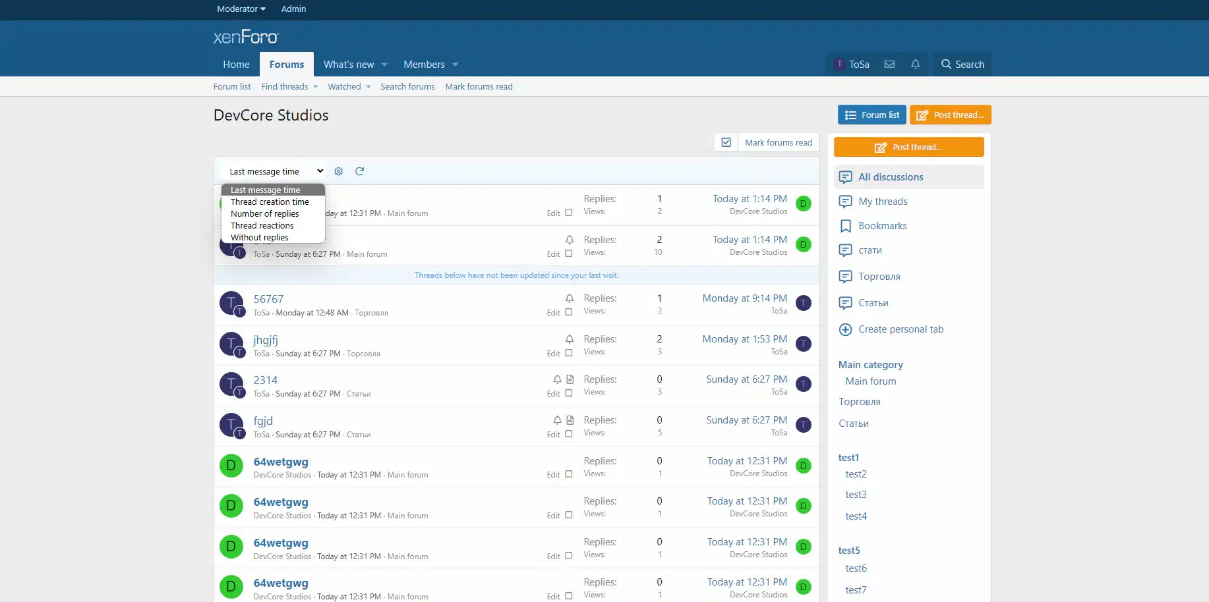Select the checkbox for thread fgjd
This screenshot has width=1209, height=602.
click(x=569, y=434)
